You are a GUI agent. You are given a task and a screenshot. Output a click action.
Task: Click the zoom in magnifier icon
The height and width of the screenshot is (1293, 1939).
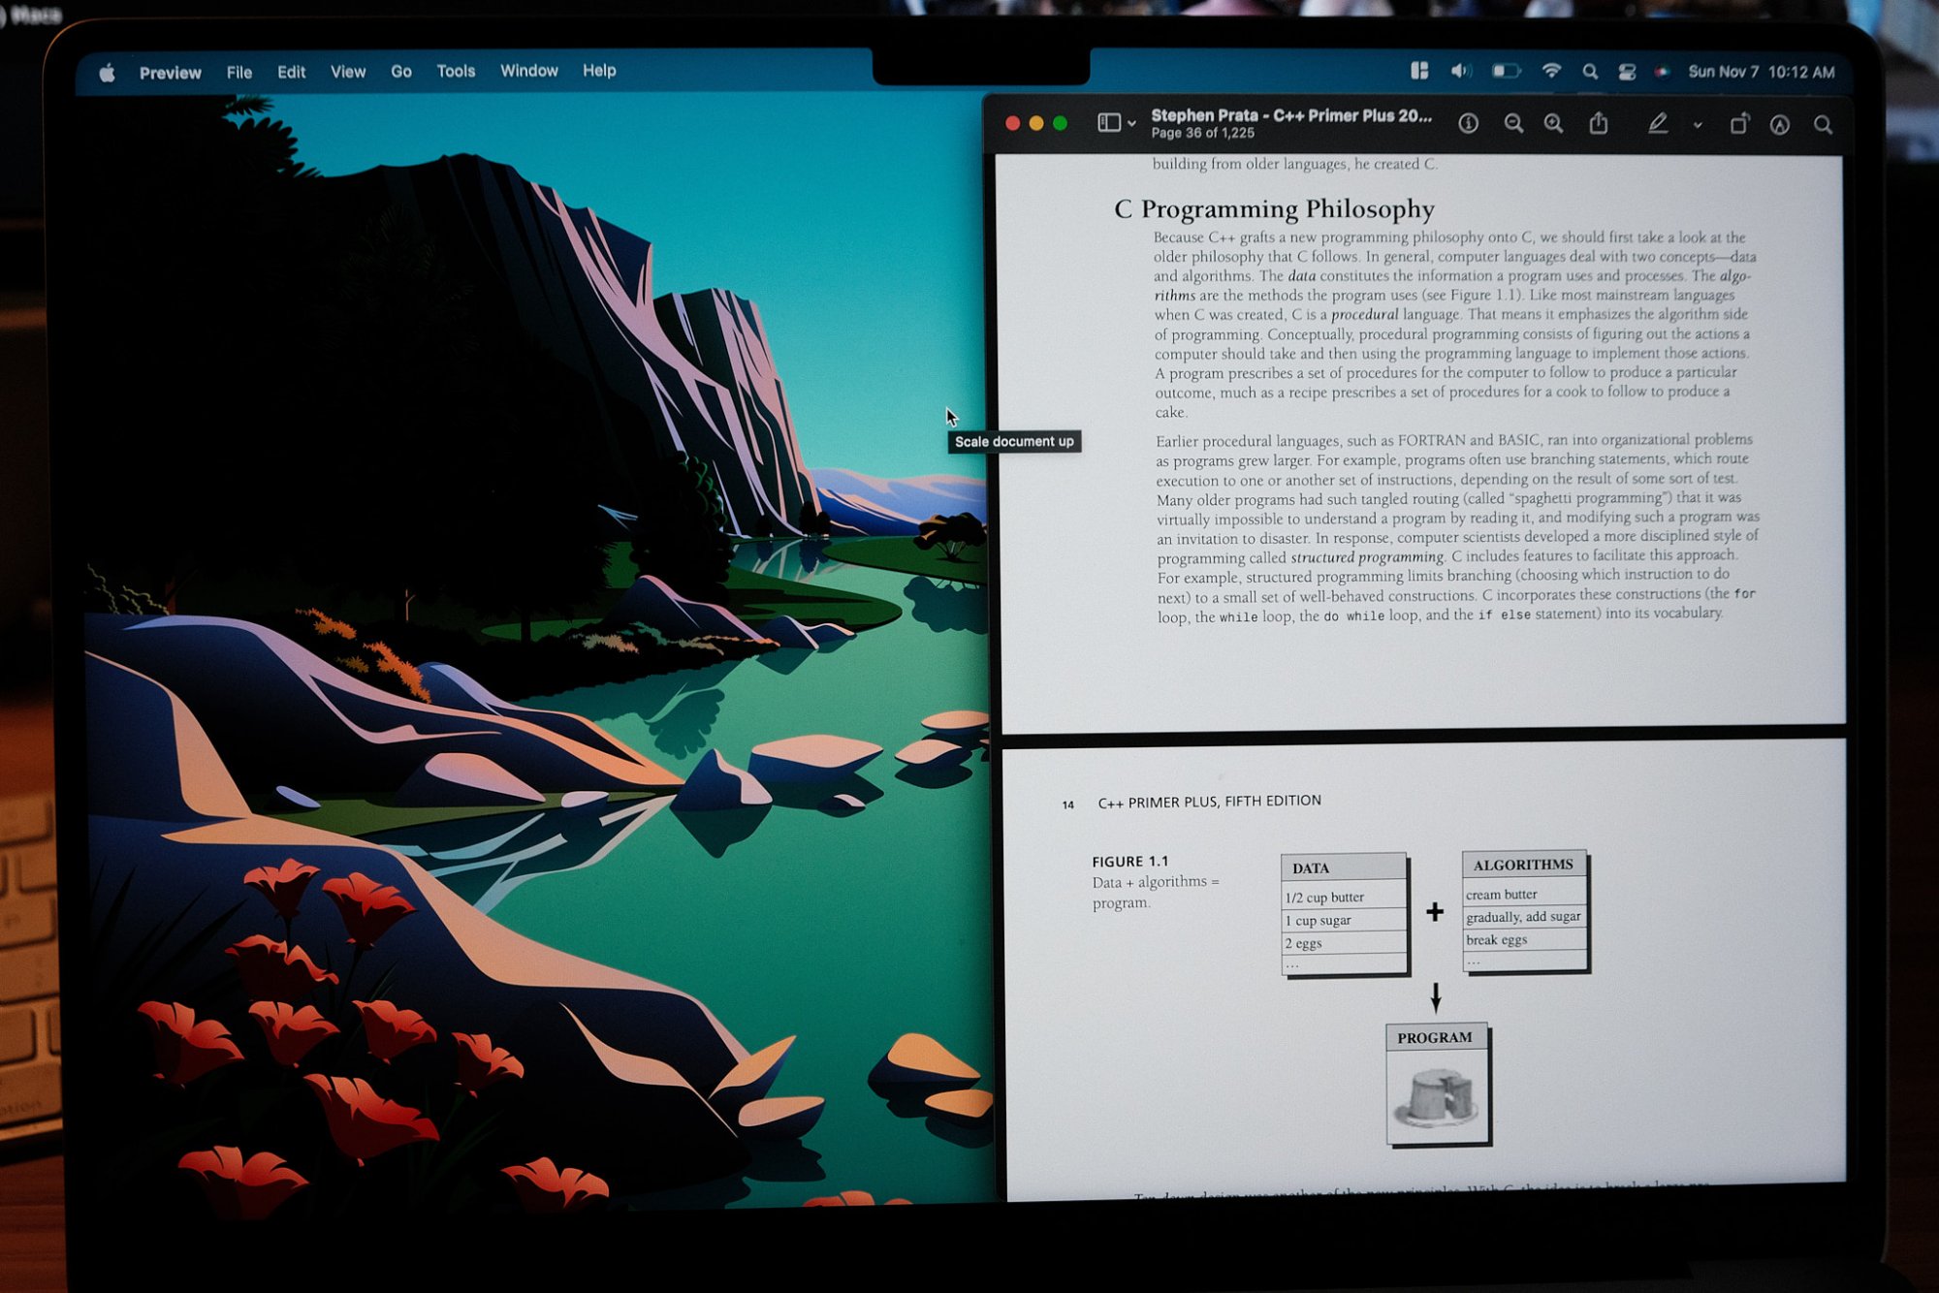click(x=1553, y=124)
